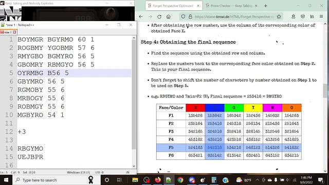Open the notification center icon
The height and width of the screenshot is (185, 329).
tap(321, 180)
